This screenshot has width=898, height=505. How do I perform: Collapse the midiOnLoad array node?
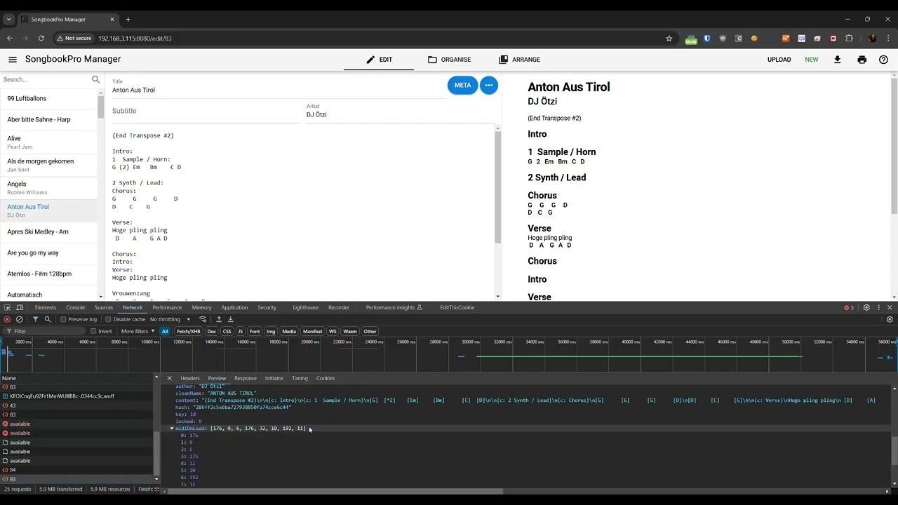click(x=172, y=428)
